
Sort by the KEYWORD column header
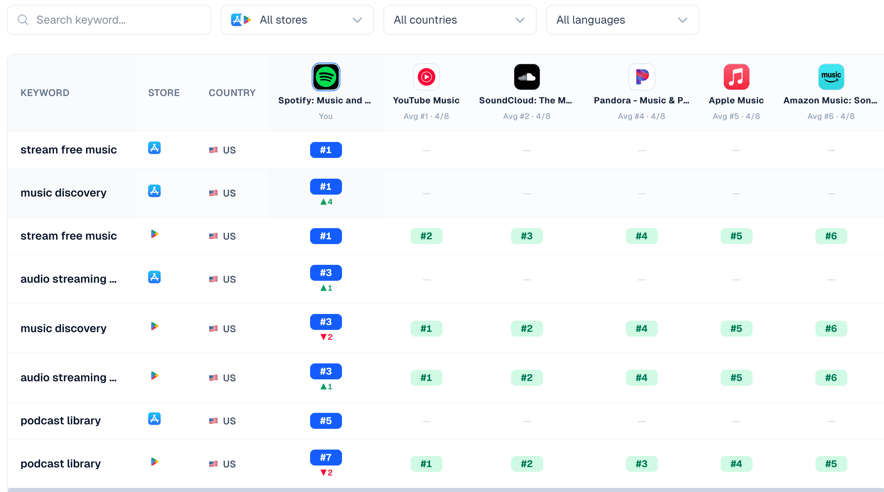[x=45, y=93]
